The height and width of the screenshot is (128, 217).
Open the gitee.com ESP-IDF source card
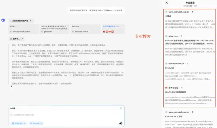(x=54, y=29)
